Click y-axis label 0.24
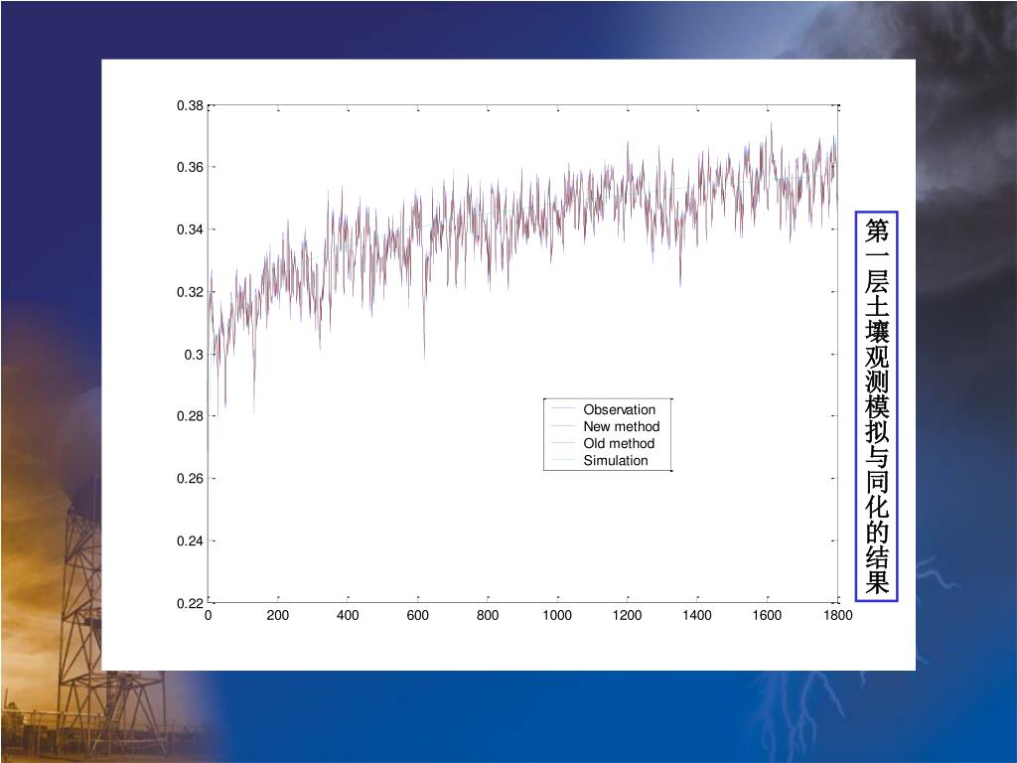 pyautogui.click(x=190, y=540)
